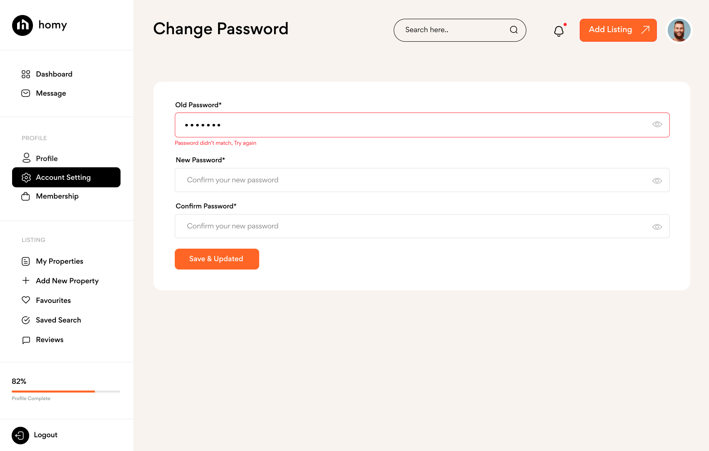Click the search magnifier icon
709x451 pixels.
(514, 30)
